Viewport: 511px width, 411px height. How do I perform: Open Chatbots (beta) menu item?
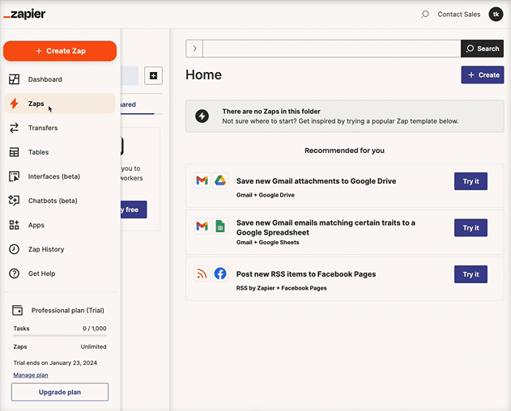click(x=60, y=201)
